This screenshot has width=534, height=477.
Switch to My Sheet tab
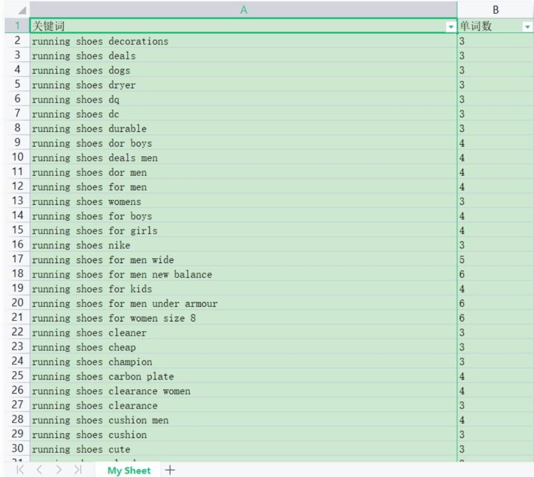pos(129,470)
